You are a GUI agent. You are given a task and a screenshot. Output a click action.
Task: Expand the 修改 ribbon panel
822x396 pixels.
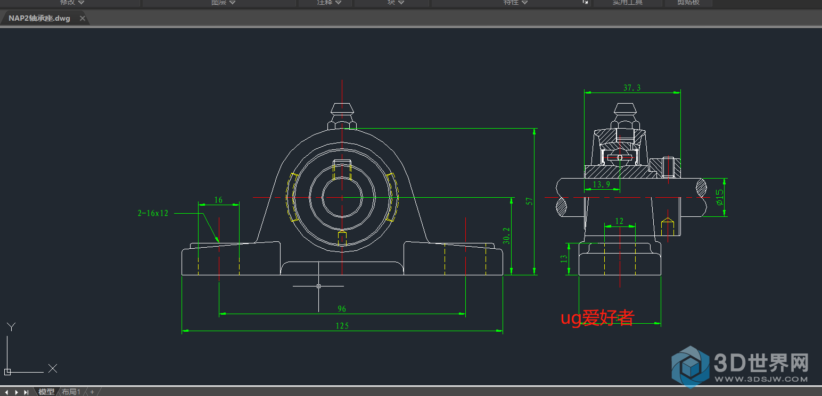(72, 3)
